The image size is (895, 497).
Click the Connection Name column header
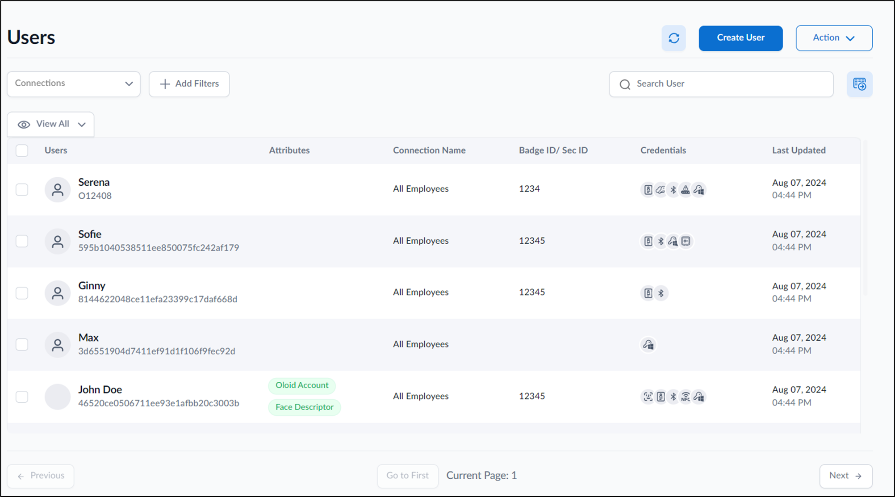coord(429,150)
